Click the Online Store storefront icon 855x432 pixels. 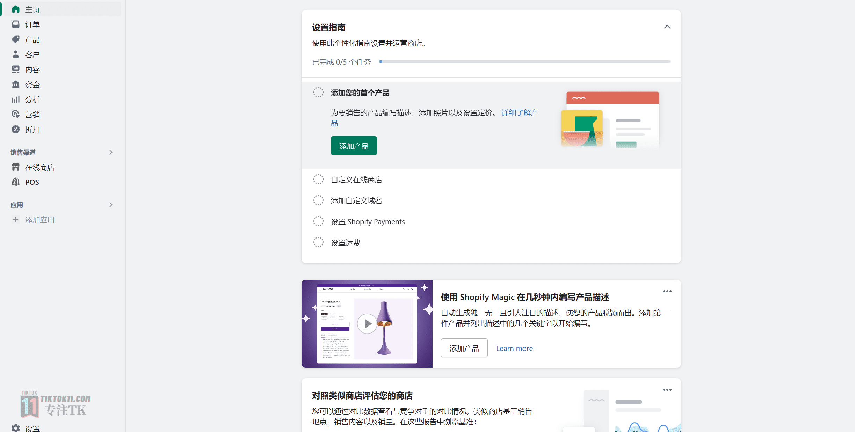point(16,167)
